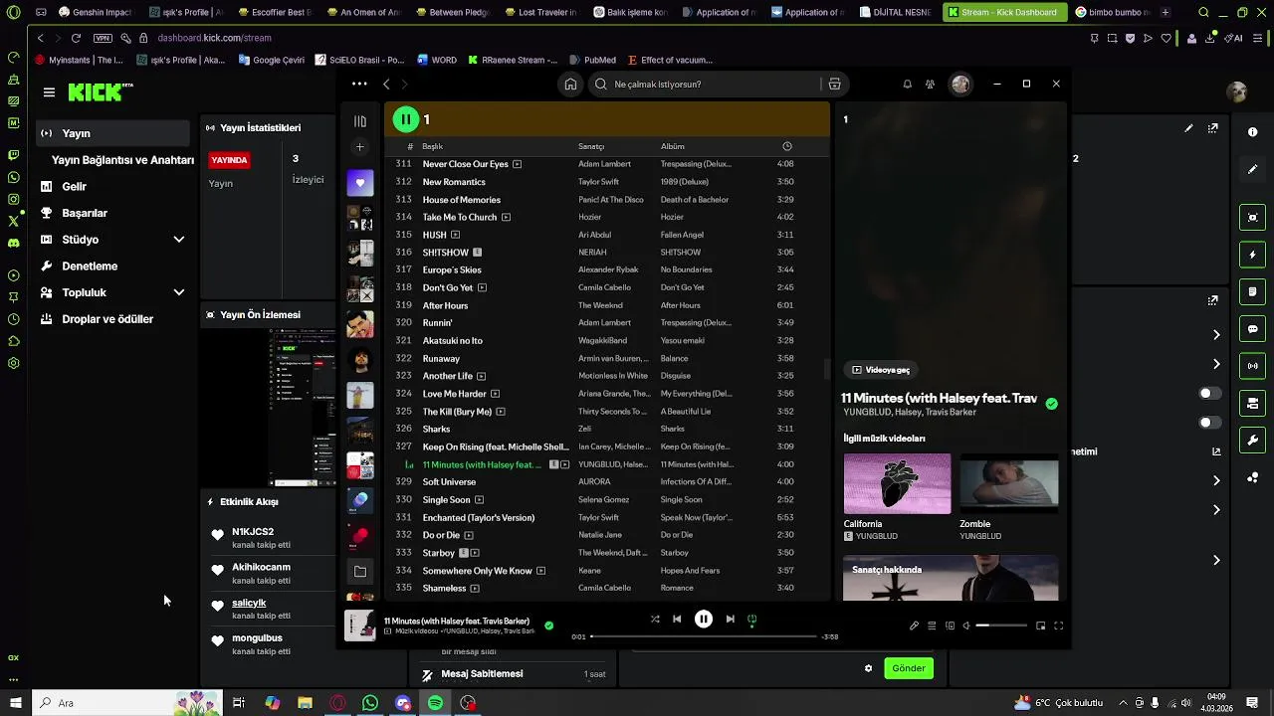1274x716 pixels.
Task: Toggle the lightning bolt widget in Kick rail
Action: (1252, 255)
